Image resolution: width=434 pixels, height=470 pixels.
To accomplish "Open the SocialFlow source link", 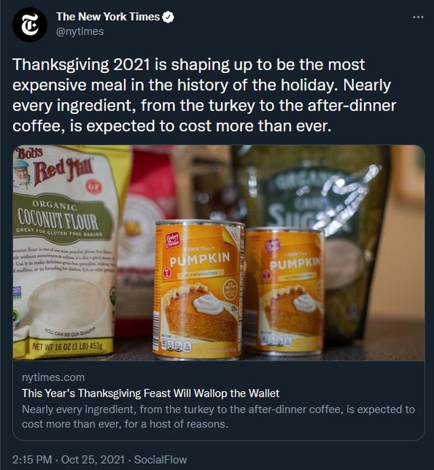I will [x=161, y=459].
